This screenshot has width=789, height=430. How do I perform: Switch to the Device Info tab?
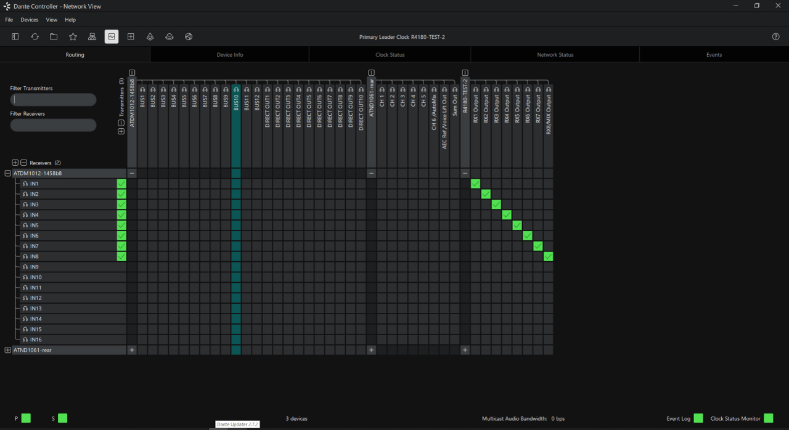230,55
